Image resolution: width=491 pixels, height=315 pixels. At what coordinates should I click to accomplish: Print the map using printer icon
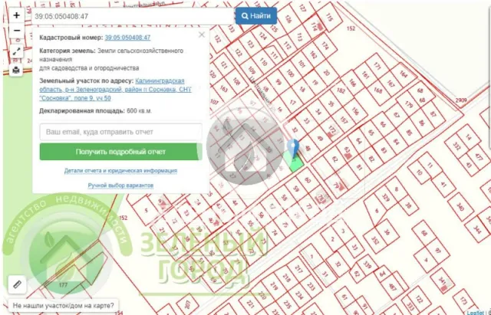click(16, 70)
